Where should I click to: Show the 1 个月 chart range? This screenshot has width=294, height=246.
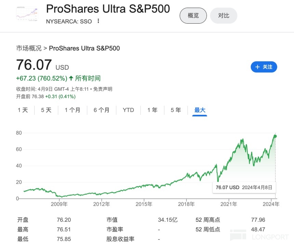point(72,110)
